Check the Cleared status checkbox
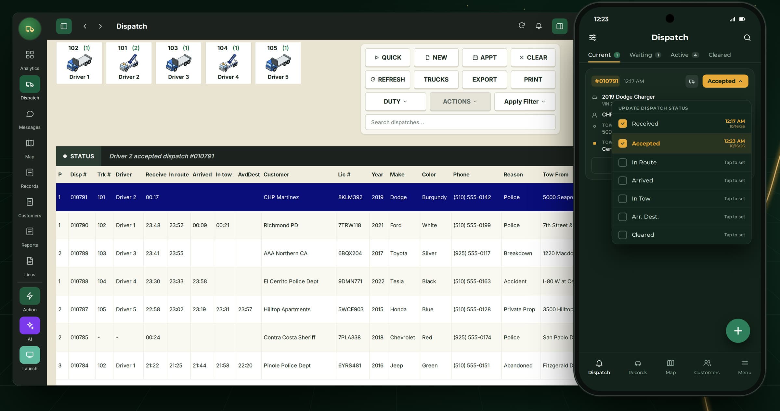 coord(623,235)
